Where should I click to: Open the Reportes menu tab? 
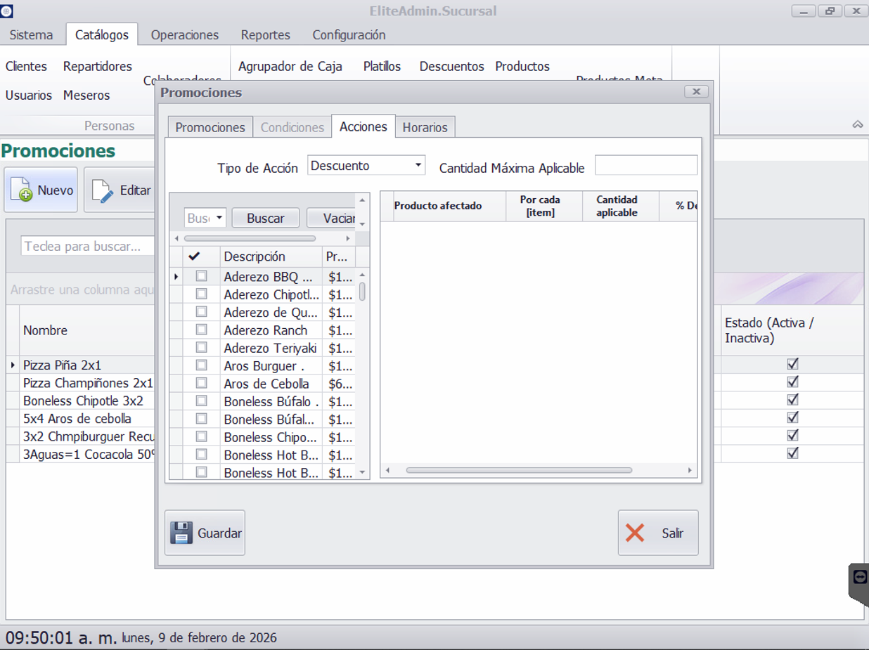coord(265,34)
